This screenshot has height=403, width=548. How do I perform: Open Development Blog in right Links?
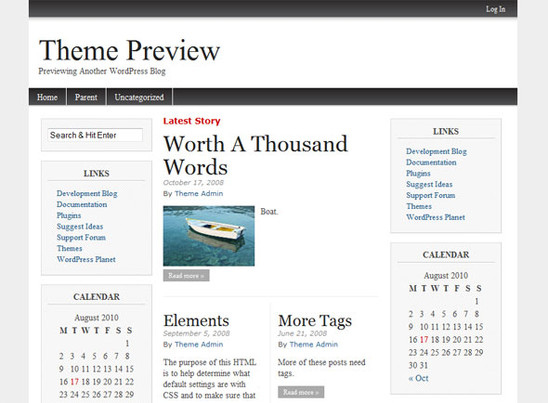click(x=437, y=151)
